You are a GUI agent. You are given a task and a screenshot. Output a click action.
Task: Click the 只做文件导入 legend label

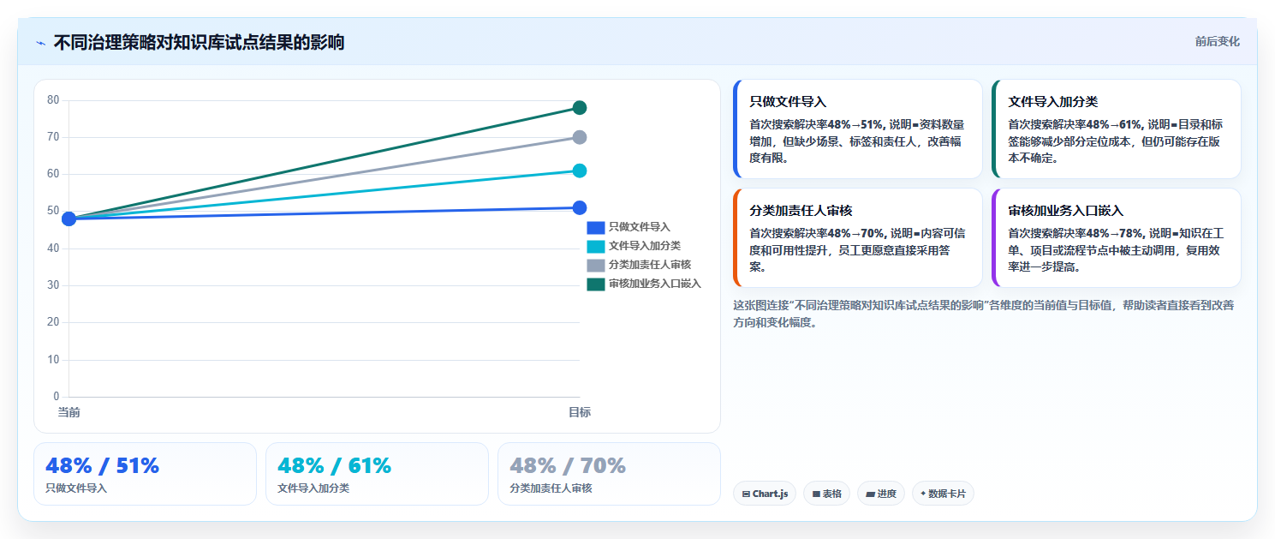click(x=640, y=227)
